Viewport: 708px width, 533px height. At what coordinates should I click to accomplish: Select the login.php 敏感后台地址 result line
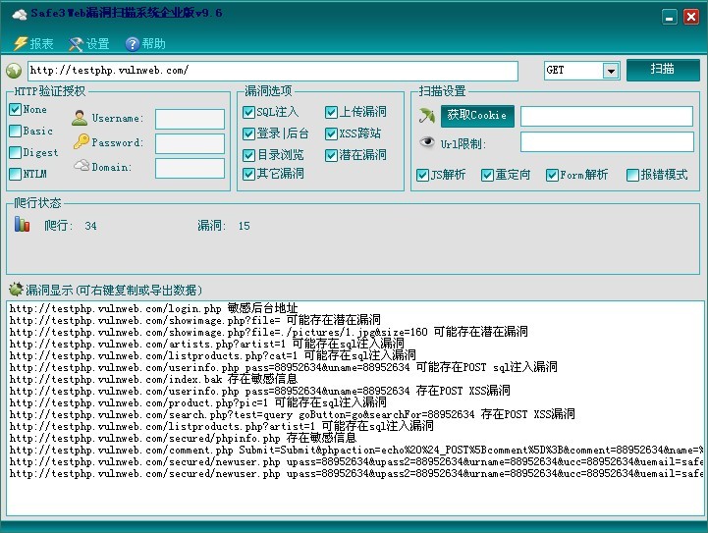click(x=153, y=308)
